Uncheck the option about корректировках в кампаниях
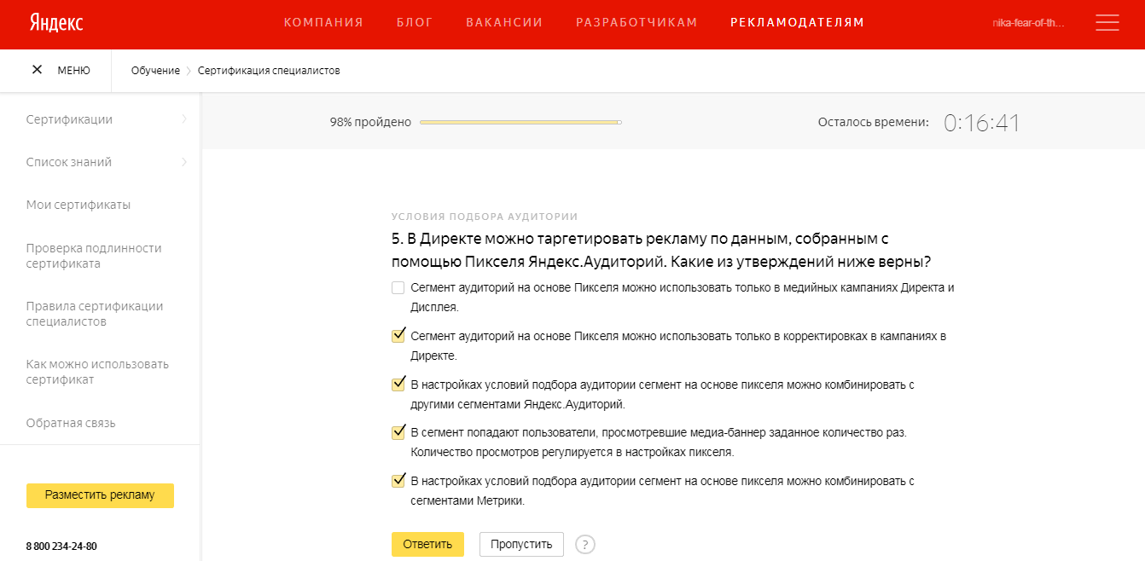This screenshot has width=1145, height=561. pyautogui.click(x=398, y=335)
